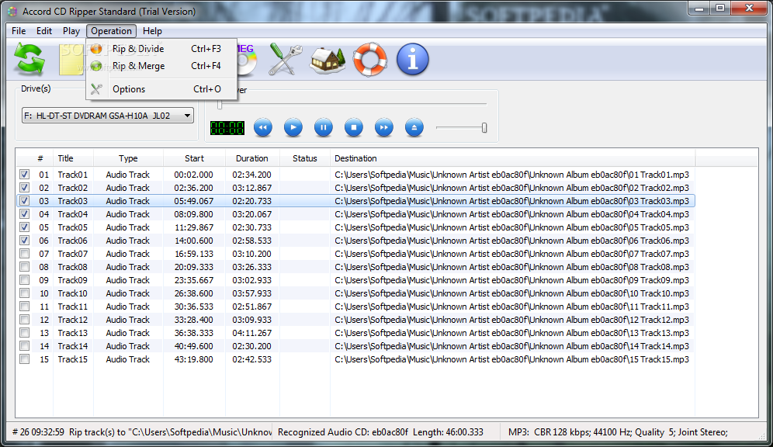Click destination path for 09 Track09.mp3
Screen dimensions: 773x447
pyautogui.click(x=511, y=280)
